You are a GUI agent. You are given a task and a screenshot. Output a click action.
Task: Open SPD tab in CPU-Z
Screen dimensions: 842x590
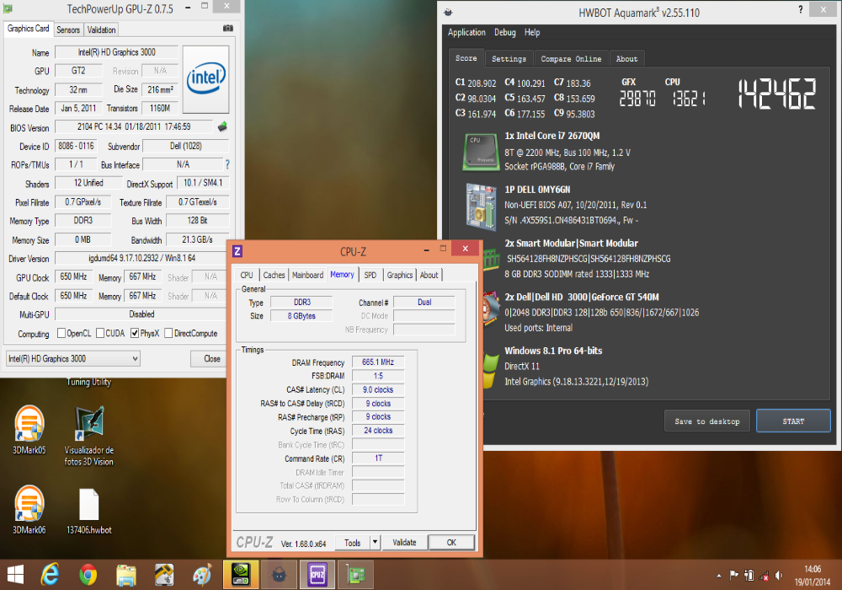point(370,275)
